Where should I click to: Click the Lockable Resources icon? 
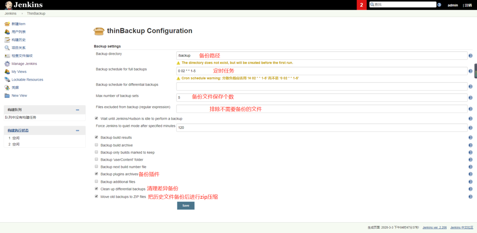pos(7,80)
